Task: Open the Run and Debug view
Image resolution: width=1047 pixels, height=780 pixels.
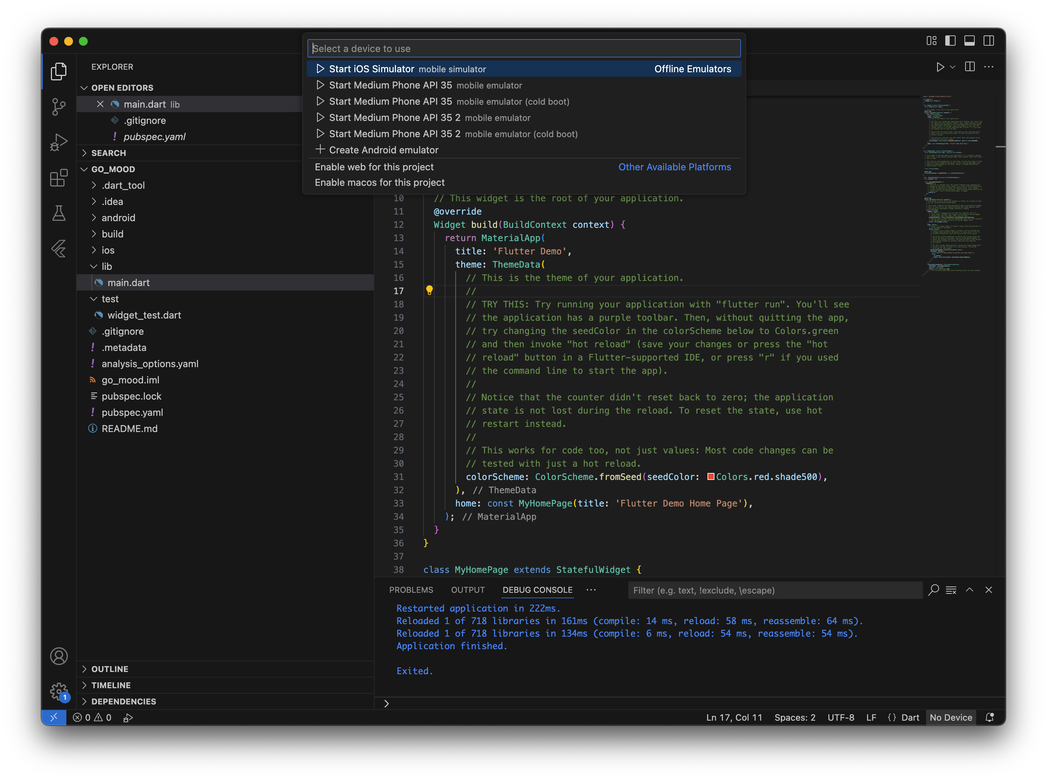Action: pos(59,142)
